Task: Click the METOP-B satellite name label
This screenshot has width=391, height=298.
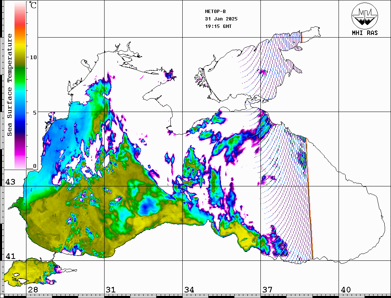Action: tap(215, 12)
